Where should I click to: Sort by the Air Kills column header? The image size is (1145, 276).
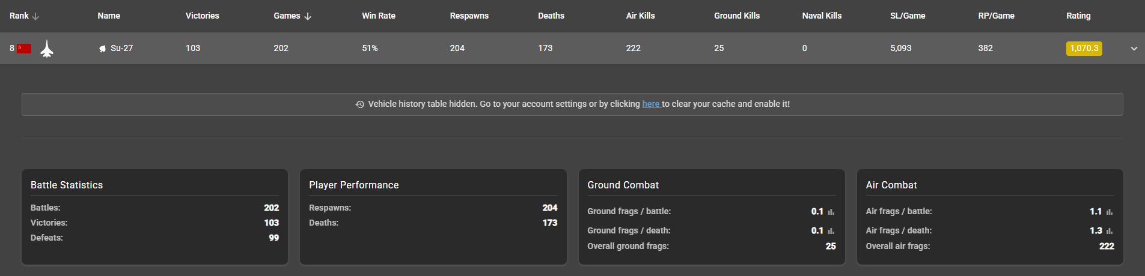coord(640,16)
